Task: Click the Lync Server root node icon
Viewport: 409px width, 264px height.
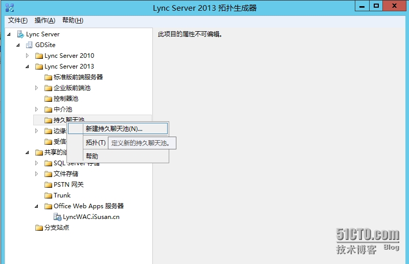Action: coord(20,34)
